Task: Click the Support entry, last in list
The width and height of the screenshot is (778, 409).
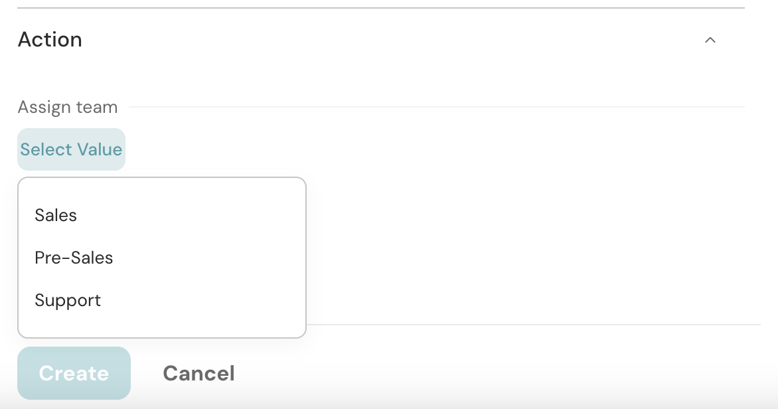Action: (68, 300)
